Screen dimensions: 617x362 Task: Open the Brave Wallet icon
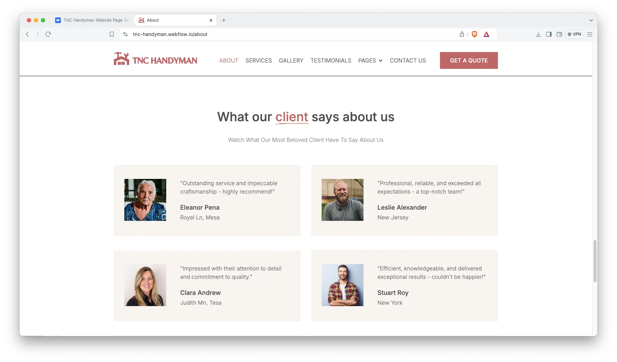(559, 34)
